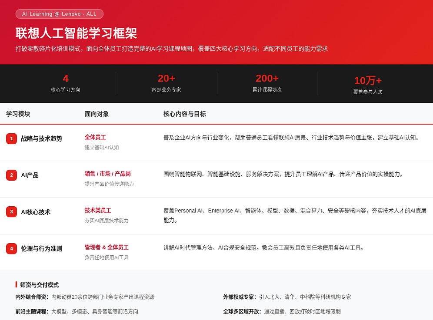Click the section heading 师资与交付模式
Screen dimensions: 433x320
(x=39, y=285)
